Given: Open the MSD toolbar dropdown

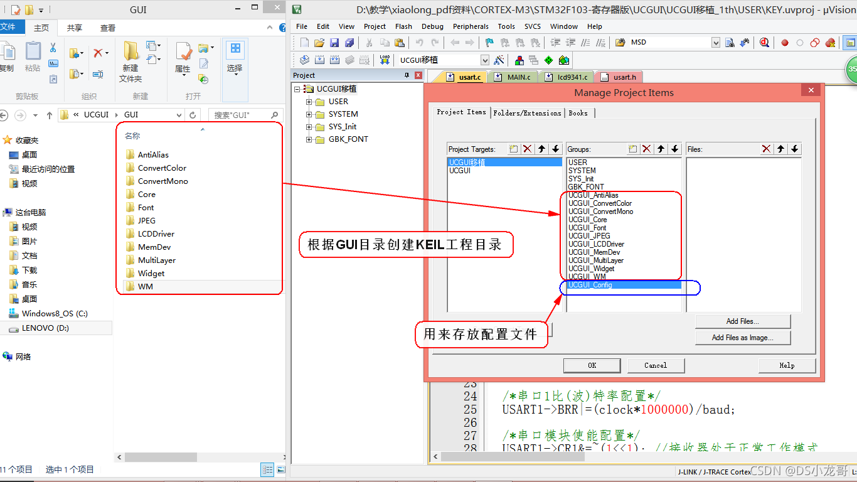Looking at the screenshot, I should (x=716, y=42).
